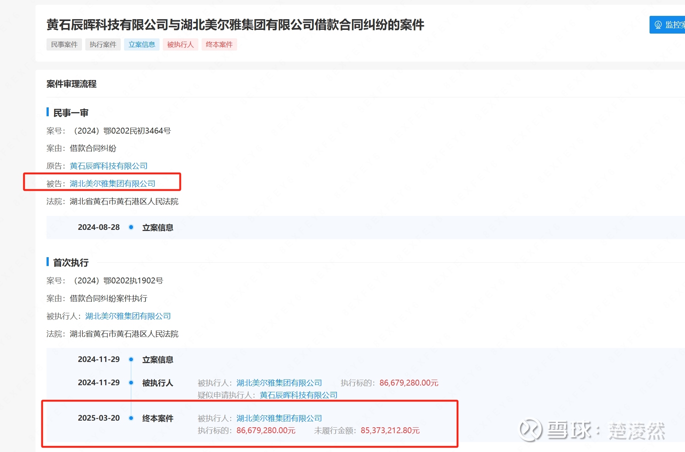Open defendant link 湖北美尔雅集团有限公司

point(113,184)
